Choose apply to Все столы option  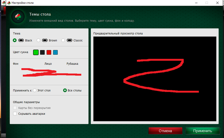click(x=65, y=90)
